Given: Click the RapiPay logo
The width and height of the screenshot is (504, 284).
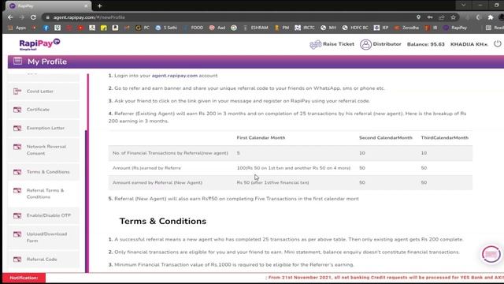Looking at the screenshot, I should 39,44.
